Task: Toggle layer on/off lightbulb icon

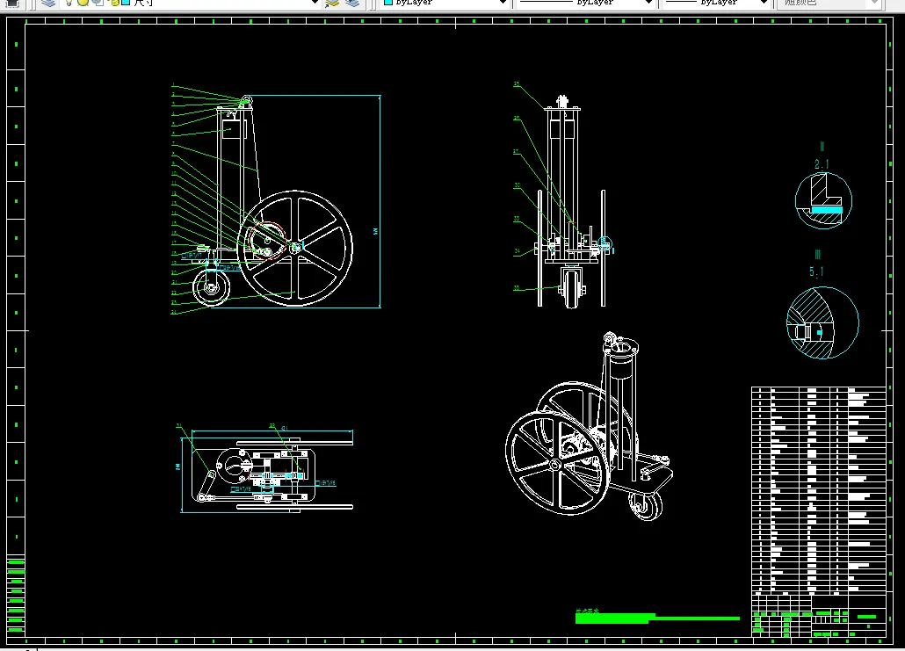Action: (69, 3)
